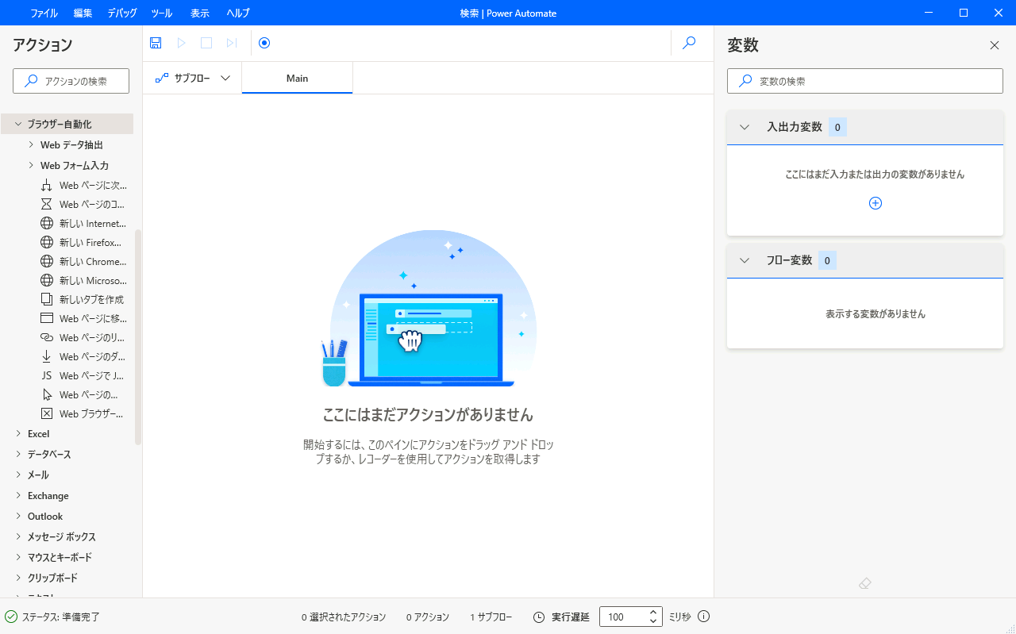Click the run delay info icon

pos(703,617)
